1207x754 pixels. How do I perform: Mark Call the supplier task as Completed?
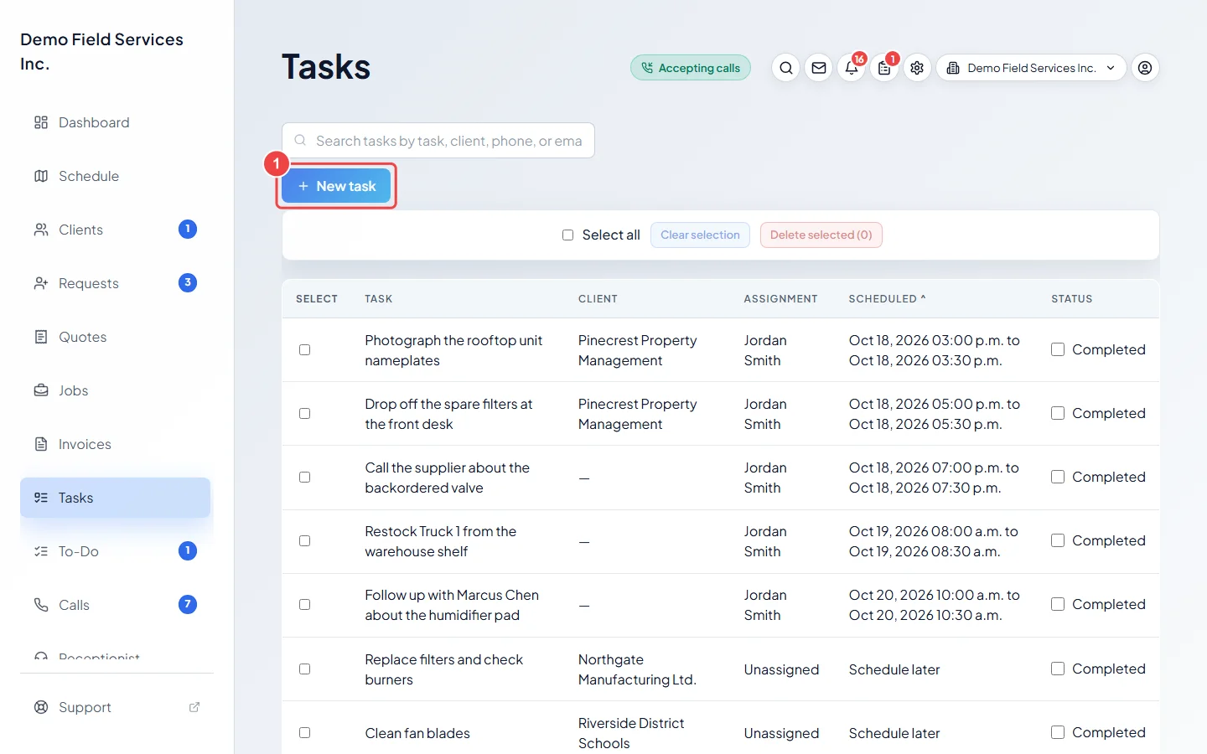click(1058, 477)
